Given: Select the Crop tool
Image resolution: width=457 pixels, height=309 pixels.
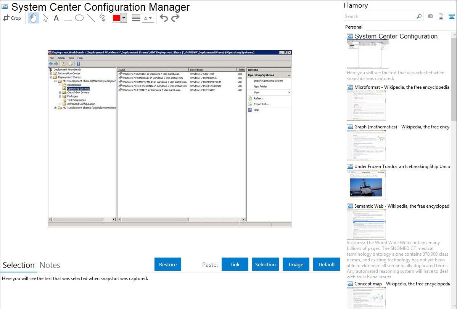Looking at the screenshot, I should coord(12,18).
